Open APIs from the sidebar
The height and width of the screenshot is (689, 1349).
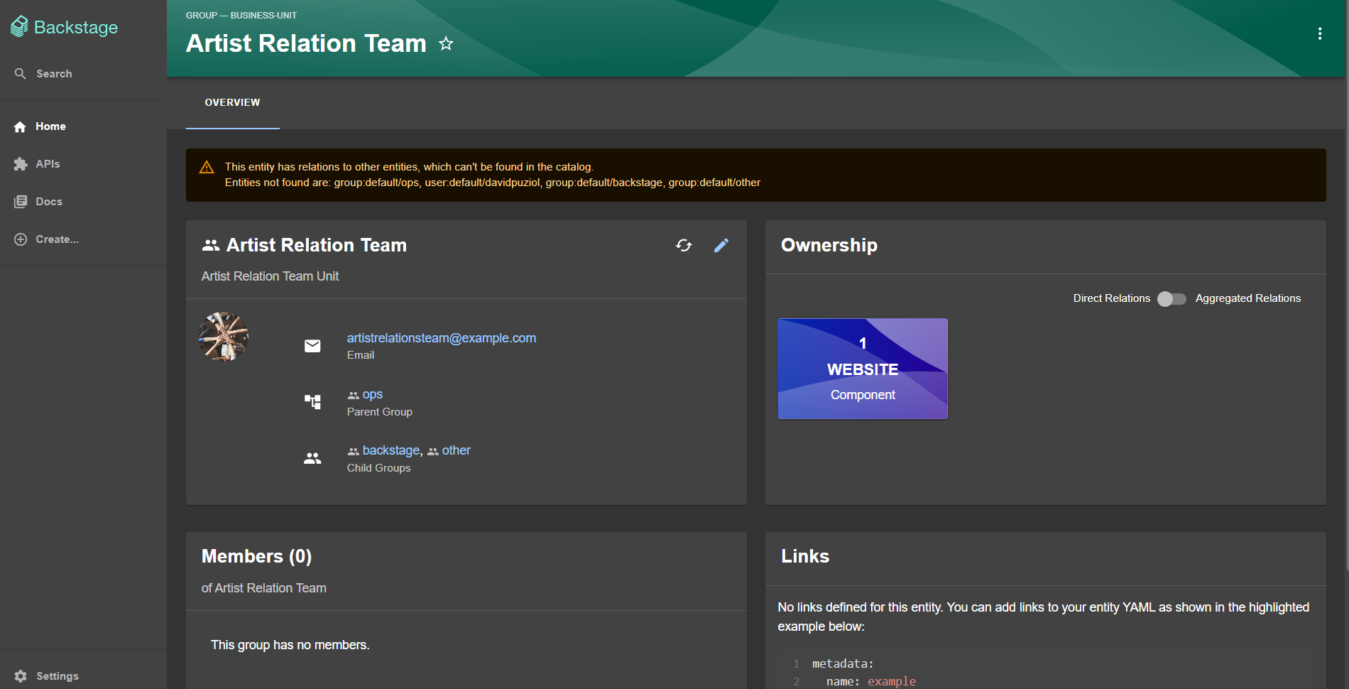coord(47,164)
